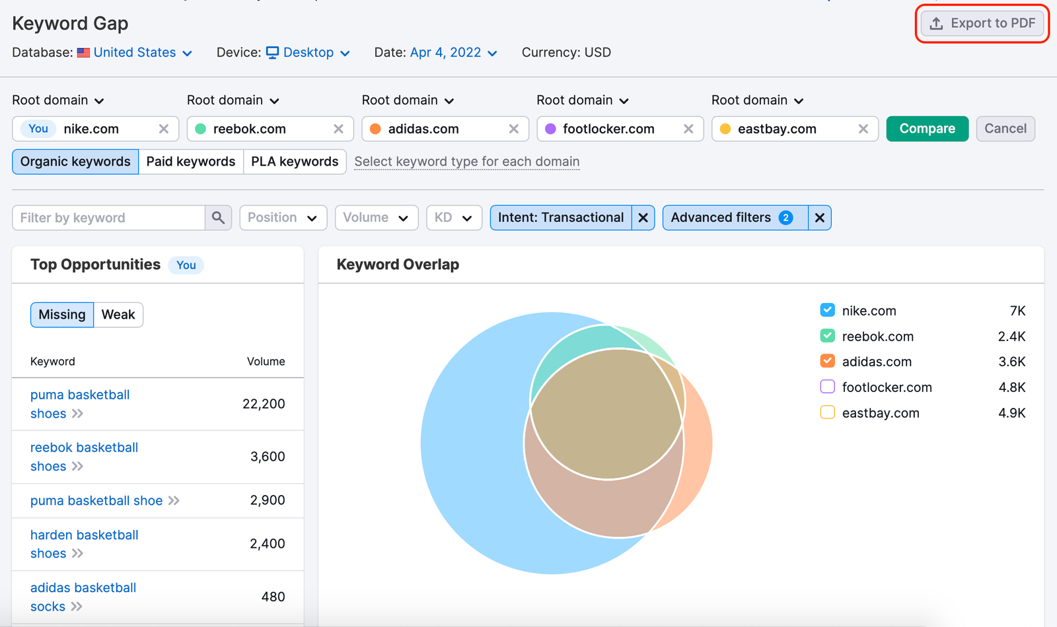
Task: Enable footlocker.com checkbox in legend
Action: 827,387
